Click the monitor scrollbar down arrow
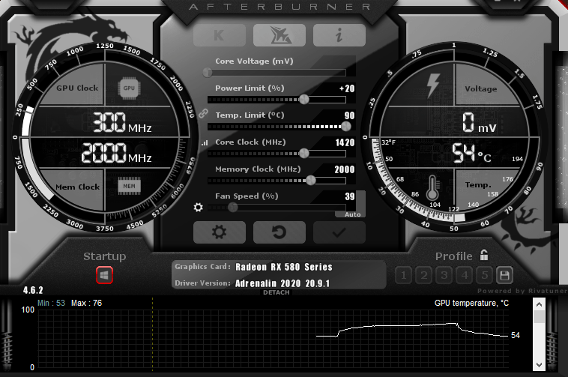Screen dimensions: 568x377 pyautogui.click(x=539, y=365)
